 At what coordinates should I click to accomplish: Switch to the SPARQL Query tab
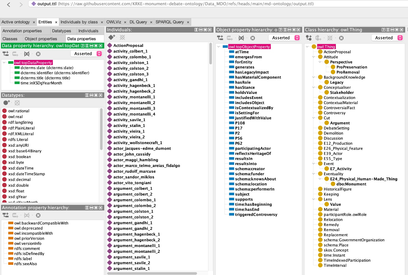[x=170, y=22]
